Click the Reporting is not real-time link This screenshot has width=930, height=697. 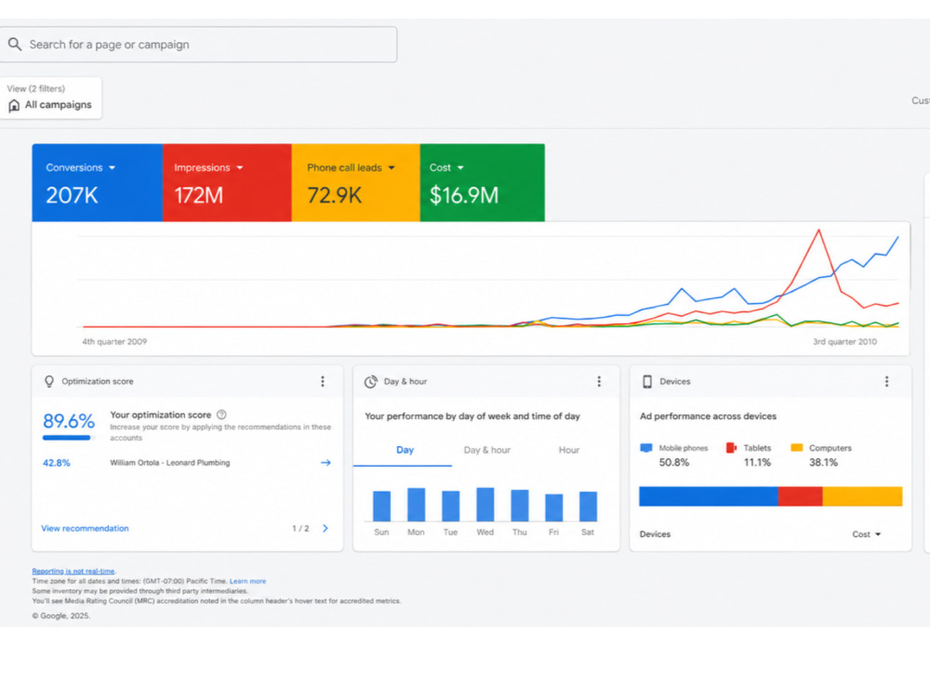(x=73, y=571)
